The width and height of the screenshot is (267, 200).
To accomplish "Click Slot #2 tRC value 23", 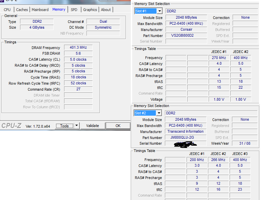I will click(x=240, y=189).
